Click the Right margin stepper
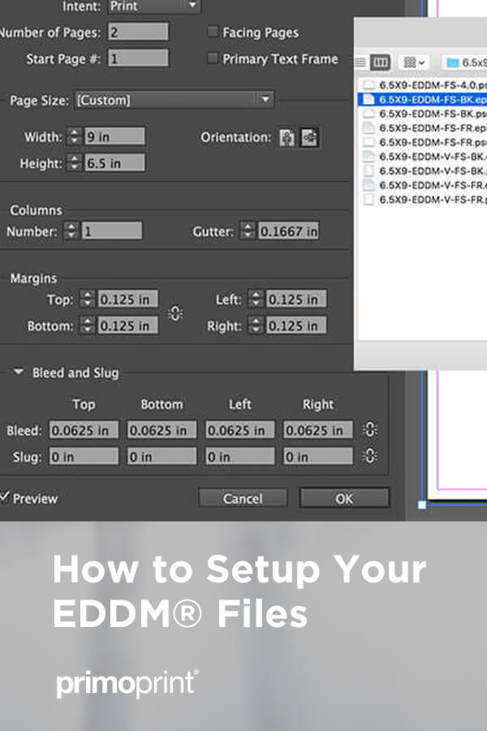 pyautogui.click(x=256, y=325)
